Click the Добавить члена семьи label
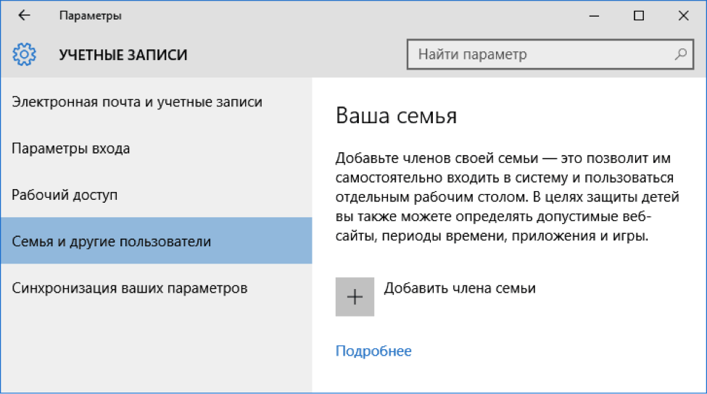This screenshot has height=394, width=707. (x=460, y=288)
